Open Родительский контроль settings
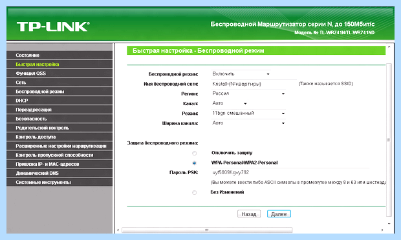The height and width of the screenshot is (240, 401). click(60, 128)
